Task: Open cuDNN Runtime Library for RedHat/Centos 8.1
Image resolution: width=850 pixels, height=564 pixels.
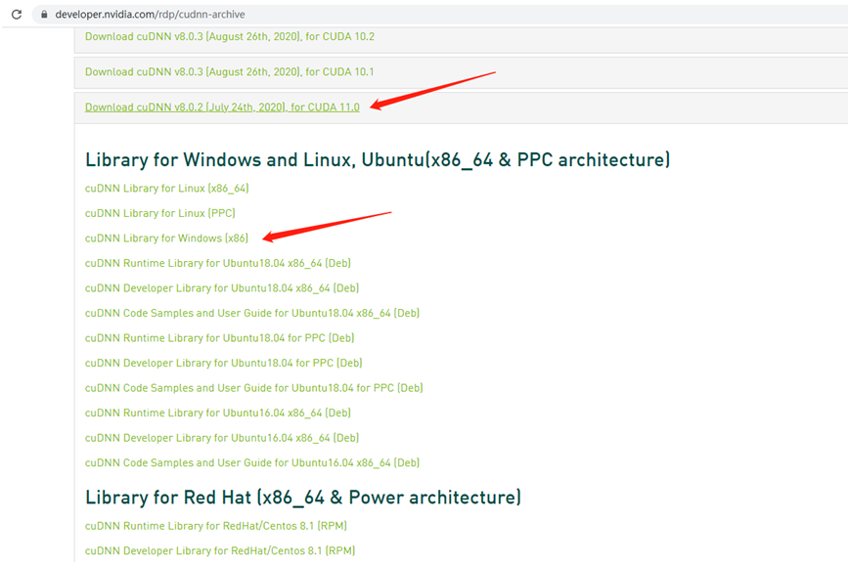Action: pyautogui.click(x=216, y=526)
